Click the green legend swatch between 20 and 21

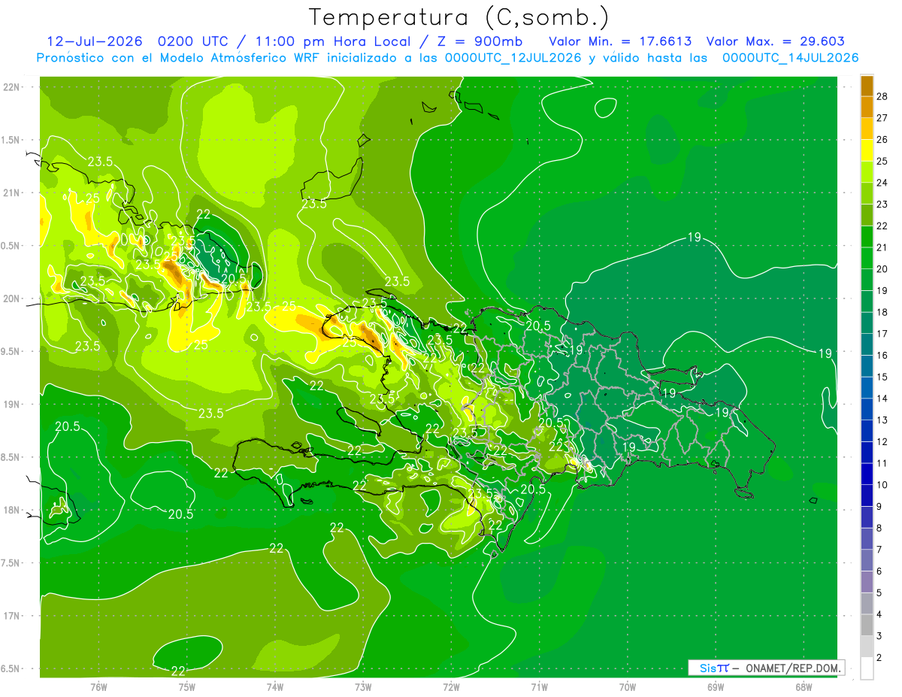point(867,258)
